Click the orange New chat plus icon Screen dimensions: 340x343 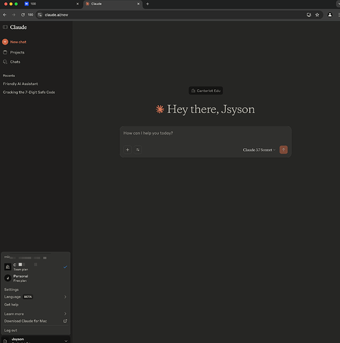click(5, 42)
